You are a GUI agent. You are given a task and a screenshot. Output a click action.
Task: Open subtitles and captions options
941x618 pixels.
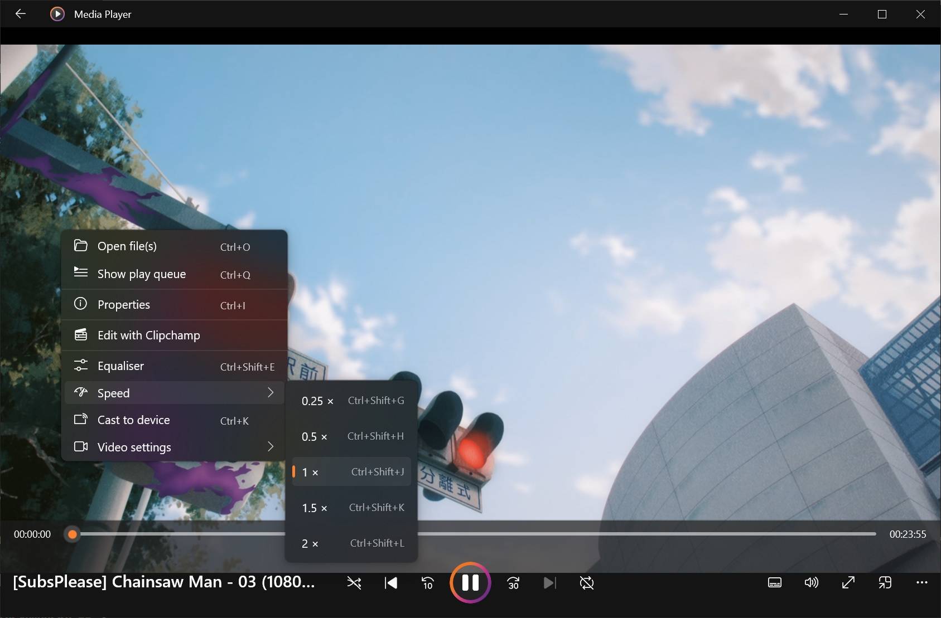coord(775,583)
